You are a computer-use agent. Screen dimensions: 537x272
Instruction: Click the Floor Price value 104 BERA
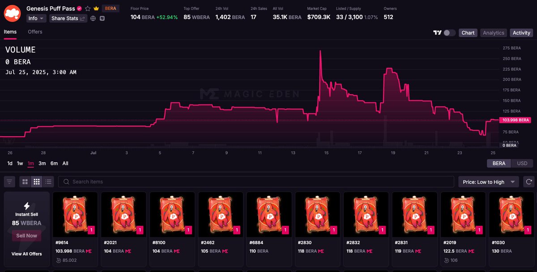142,17
